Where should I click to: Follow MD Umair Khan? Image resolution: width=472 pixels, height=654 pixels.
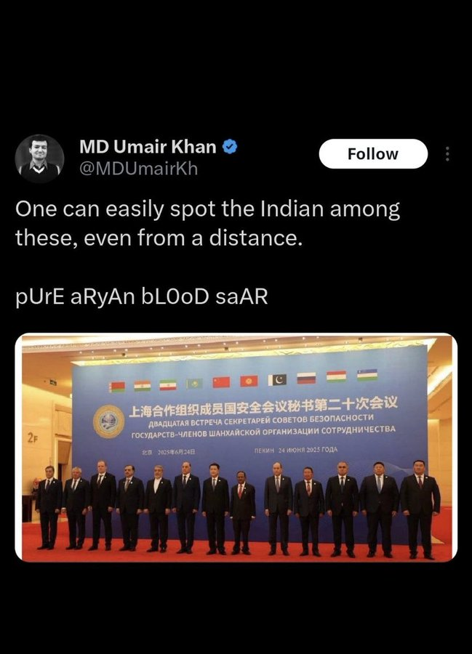click(x=373, y=154)
